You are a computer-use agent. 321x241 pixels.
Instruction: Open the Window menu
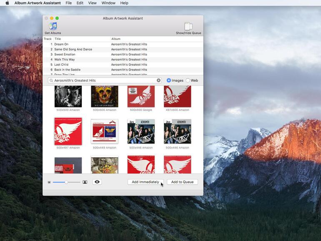(108, 3)
